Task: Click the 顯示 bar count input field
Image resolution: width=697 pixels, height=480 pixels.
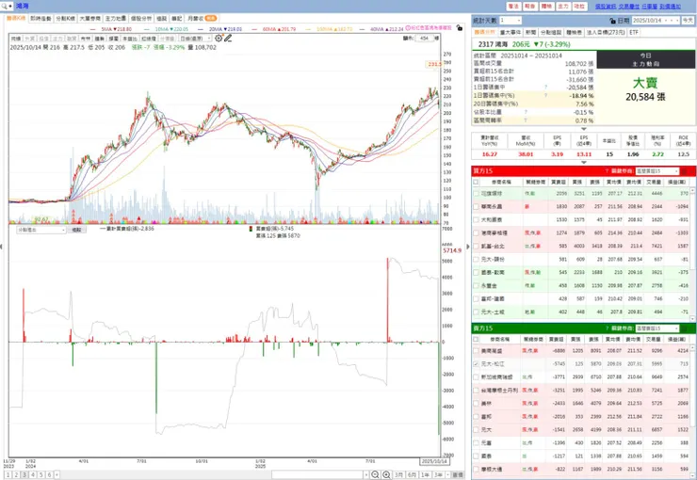Action: click(x=427, y=39)
